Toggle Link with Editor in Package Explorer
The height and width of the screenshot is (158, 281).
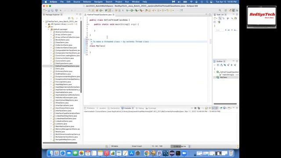pos(72,18)
